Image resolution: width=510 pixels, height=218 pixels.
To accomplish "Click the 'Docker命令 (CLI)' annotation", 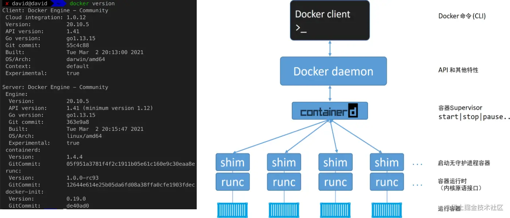I will [462, 16].
